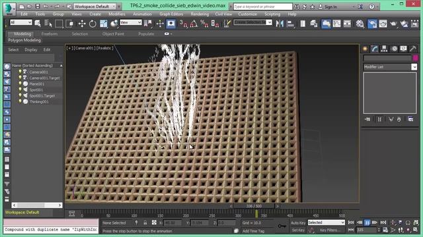This screenshot has width=423, height=237.
Task: Open scene explorer Display menu
Action: 31,50
